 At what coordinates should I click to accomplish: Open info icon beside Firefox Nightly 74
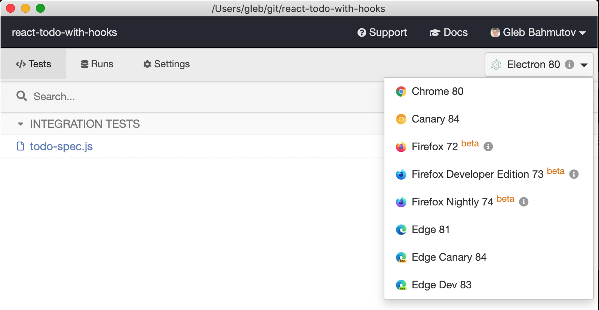pos(524,202)
